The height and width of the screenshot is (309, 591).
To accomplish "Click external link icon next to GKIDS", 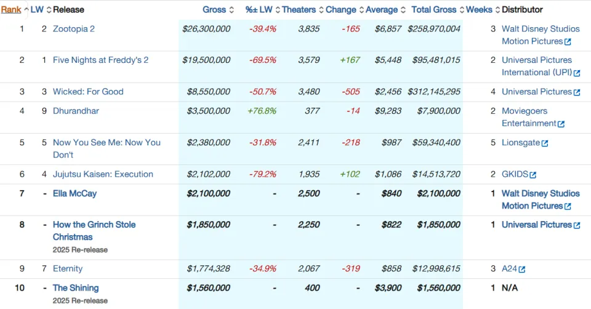I will [533, 175].
